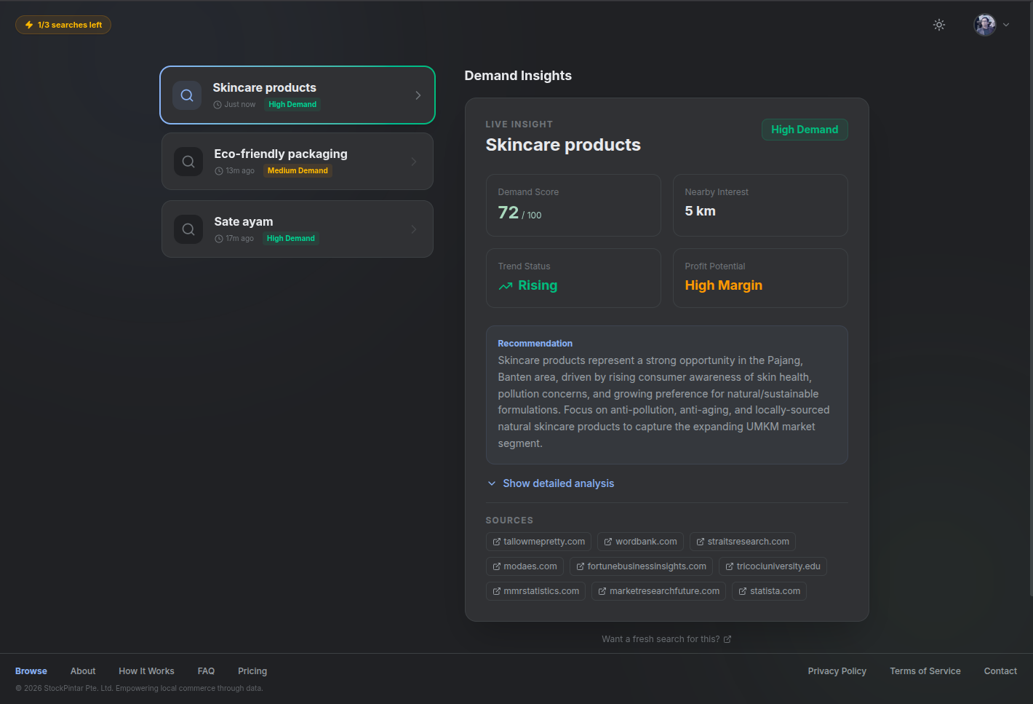The image size is (1033, 704).
Task: Open the How It Works page
Action: 146,671
